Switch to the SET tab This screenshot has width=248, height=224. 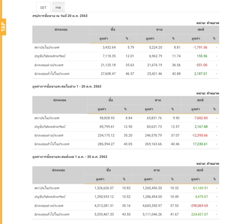point(43,7)
